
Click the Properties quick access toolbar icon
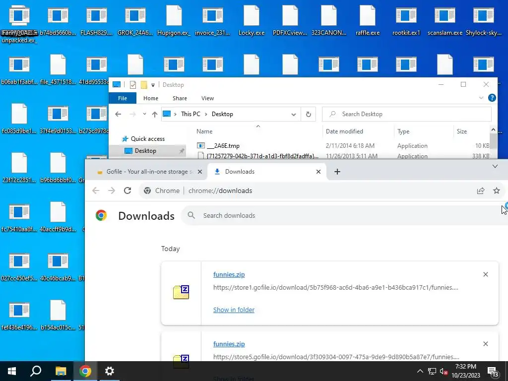pos(133,85)
